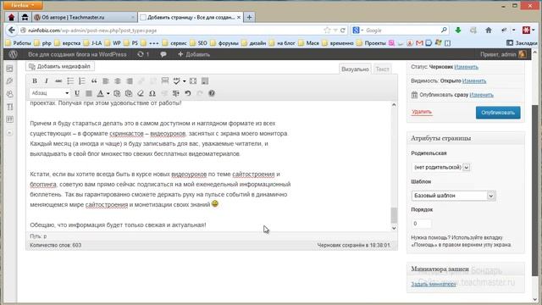Open comments bubble in admin bar
542x305 pixels.
click(163, 54)
